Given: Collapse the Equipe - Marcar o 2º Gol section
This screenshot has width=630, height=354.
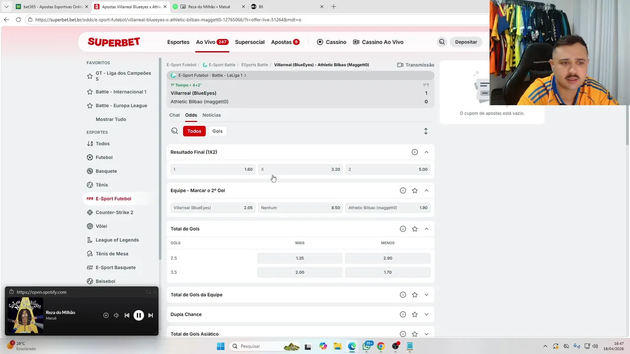Looking at the screenshot, I should pyautogui.click(x=426, y=190).
